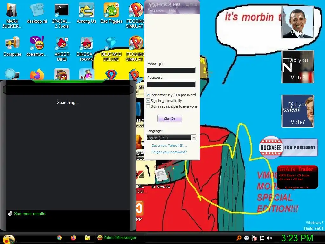The width and height of the screenshot is (325, 244).
Task: Launch BEJEWED DELUXE from the desktop
Action: click(x=111, y=49)
